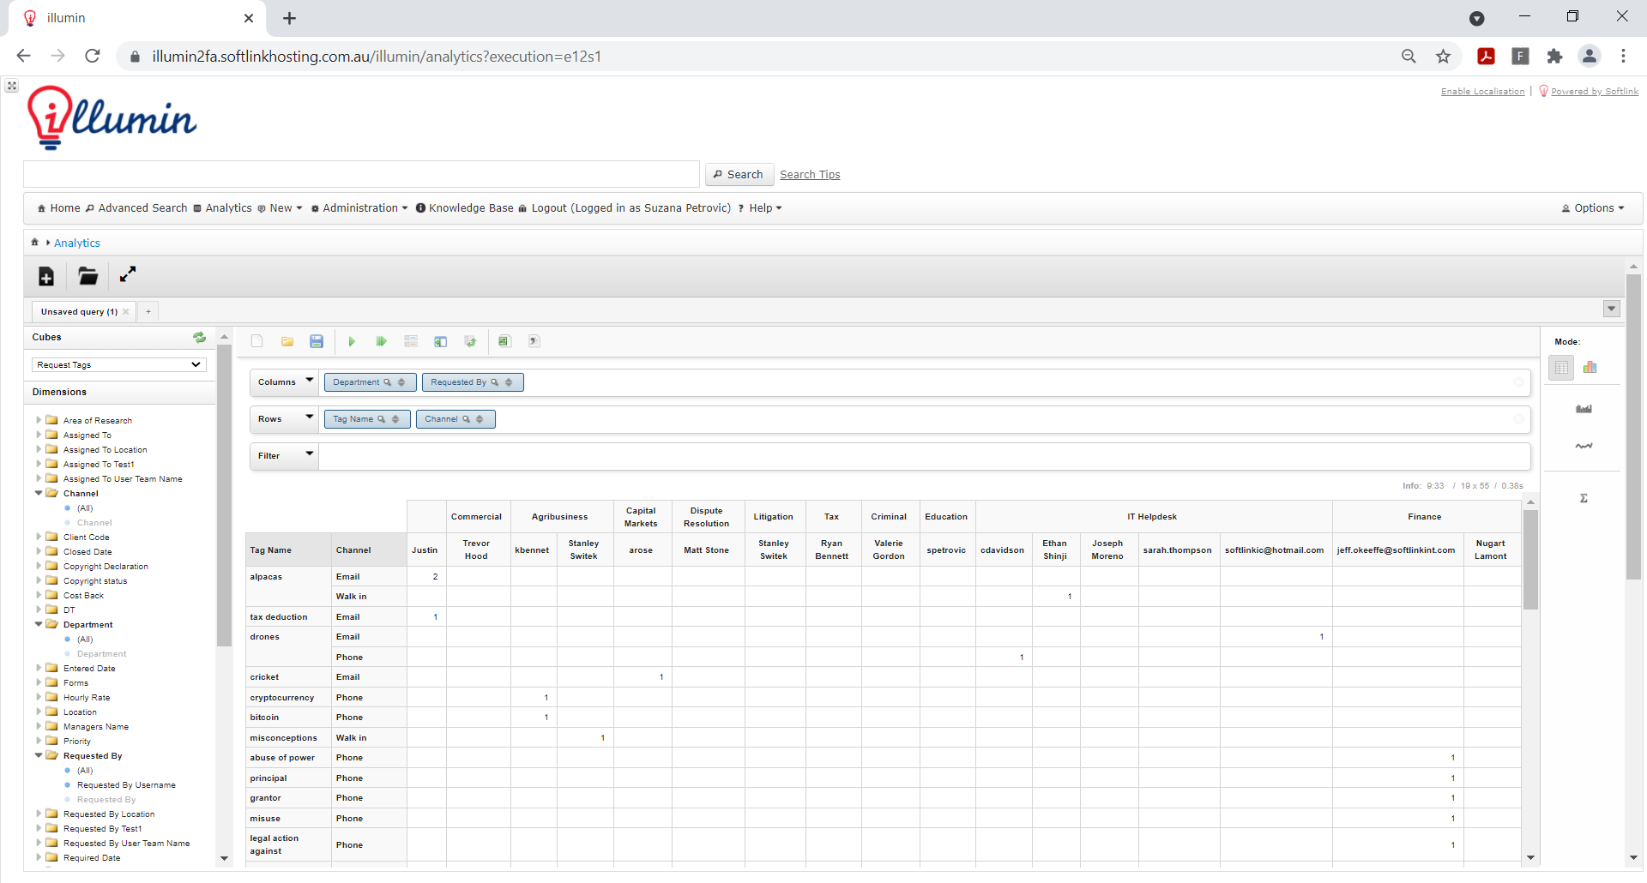
Task: Expand the Area of Research dimension
Action: 37,420
